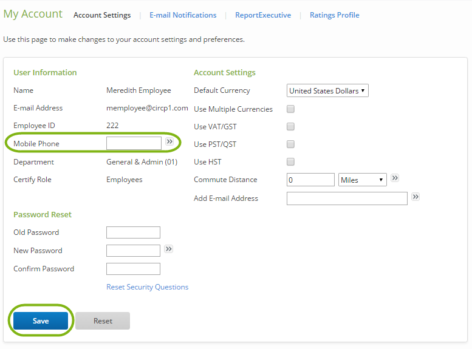This screenshot has width=472, height=349.
Task: Check the Use PST/QST option
Action: [x=290, y=144]
